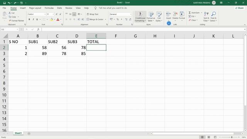Open the AutoSum dropdown arrow
Screen dimensions: 247x139
click(x=201, y=13)
